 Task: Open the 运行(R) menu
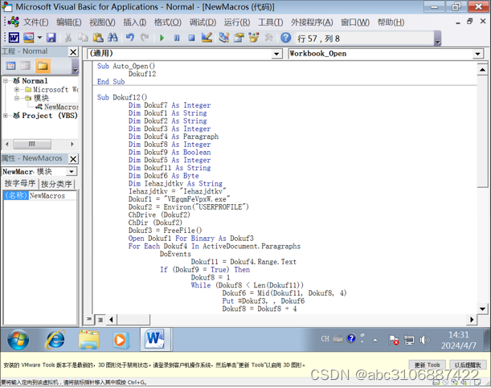(x=237, y=22)
